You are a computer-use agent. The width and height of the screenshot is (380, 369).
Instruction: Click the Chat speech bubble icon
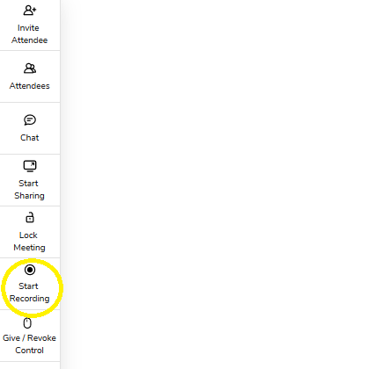point(30,120)
